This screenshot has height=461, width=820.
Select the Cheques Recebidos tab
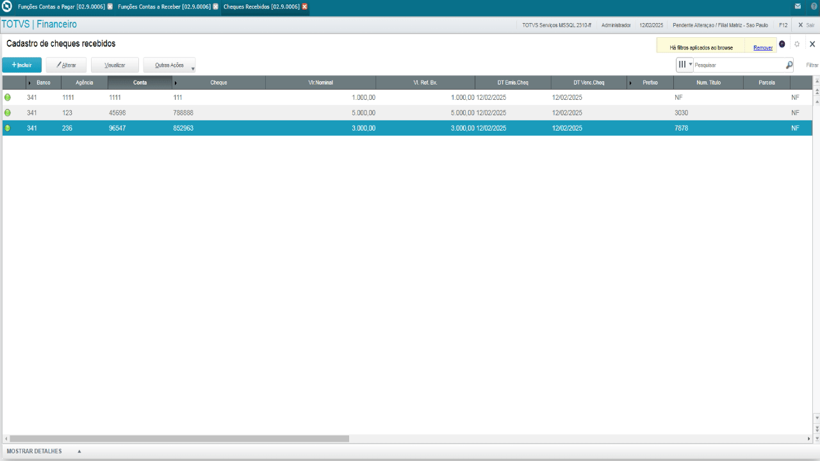pos(261,6)
